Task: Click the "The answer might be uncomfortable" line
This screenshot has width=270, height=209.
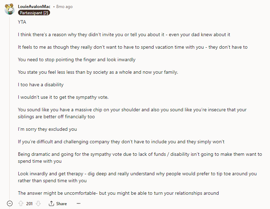Action: point(118,193)
